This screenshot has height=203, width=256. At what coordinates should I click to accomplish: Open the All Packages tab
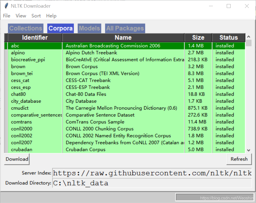point(125,28)
